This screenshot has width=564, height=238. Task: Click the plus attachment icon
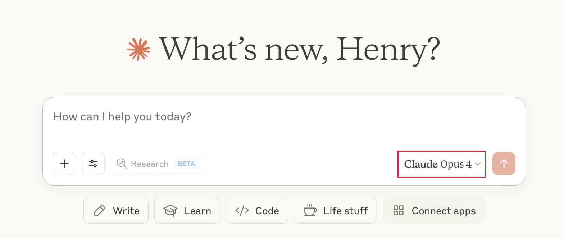pyautogui.click(x=64, y=164)
